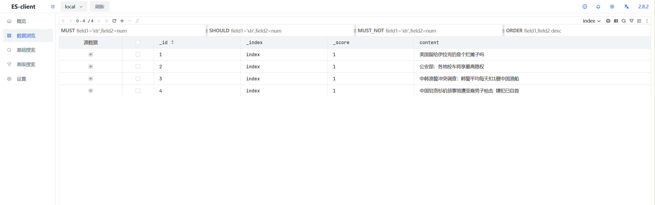Check the checkbox for the row with _id 3
Image resolution: width=655 pixels, height=205 pixels.
point(138,79)
